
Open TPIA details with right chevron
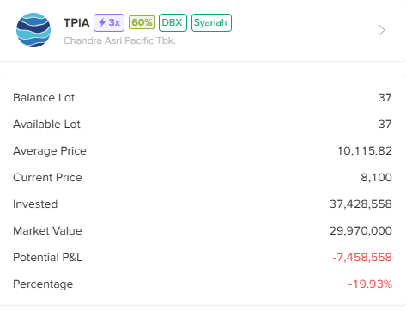pos(382,30)
